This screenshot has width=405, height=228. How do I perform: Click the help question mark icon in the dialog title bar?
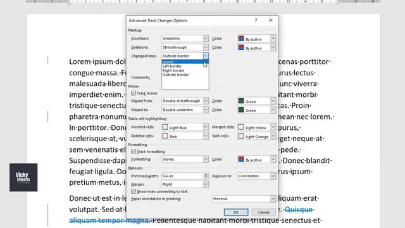[256, 20]
